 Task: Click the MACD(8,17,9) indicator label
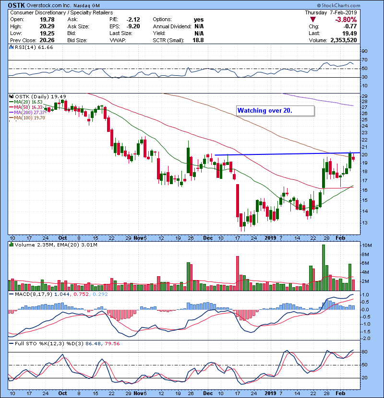click(34, 294)
